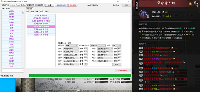Open the 功法 tab
The width and height of the screenshot is (200, 92).
pyautogui.click(x=41, y=11)
